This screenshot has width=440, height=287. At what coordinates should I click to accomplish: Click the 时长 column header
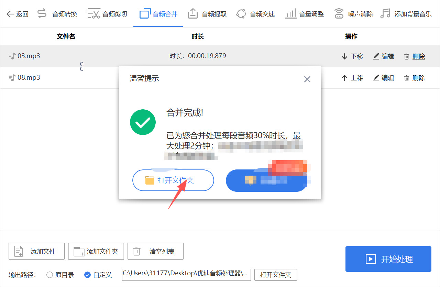(198, 36)
